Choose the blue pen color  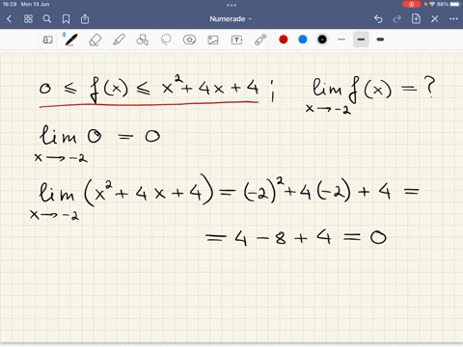pos(303,40)
